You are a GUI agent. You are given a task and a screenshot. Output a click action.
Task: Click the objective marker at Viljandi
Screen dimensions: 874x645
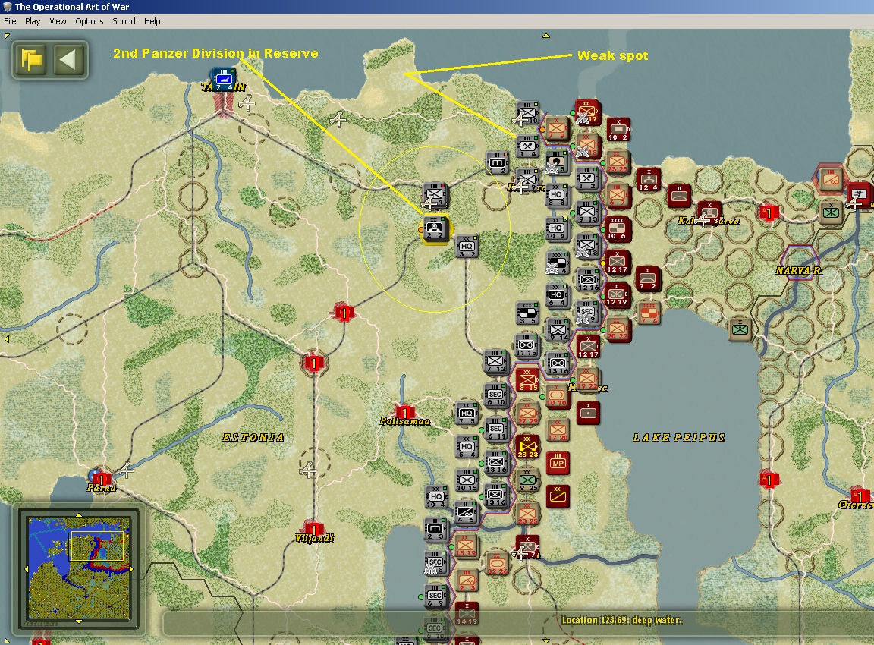pyautogui.click(x=313, y=529)
